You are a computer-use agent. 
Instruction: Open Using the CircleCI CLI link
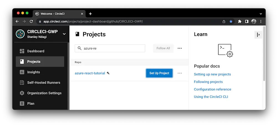(x=211, y=97)
